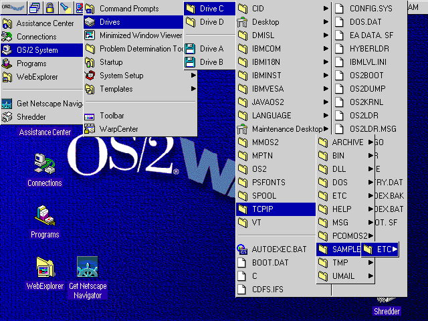Open Drive D from the Drives submenu

coord(211,22)
